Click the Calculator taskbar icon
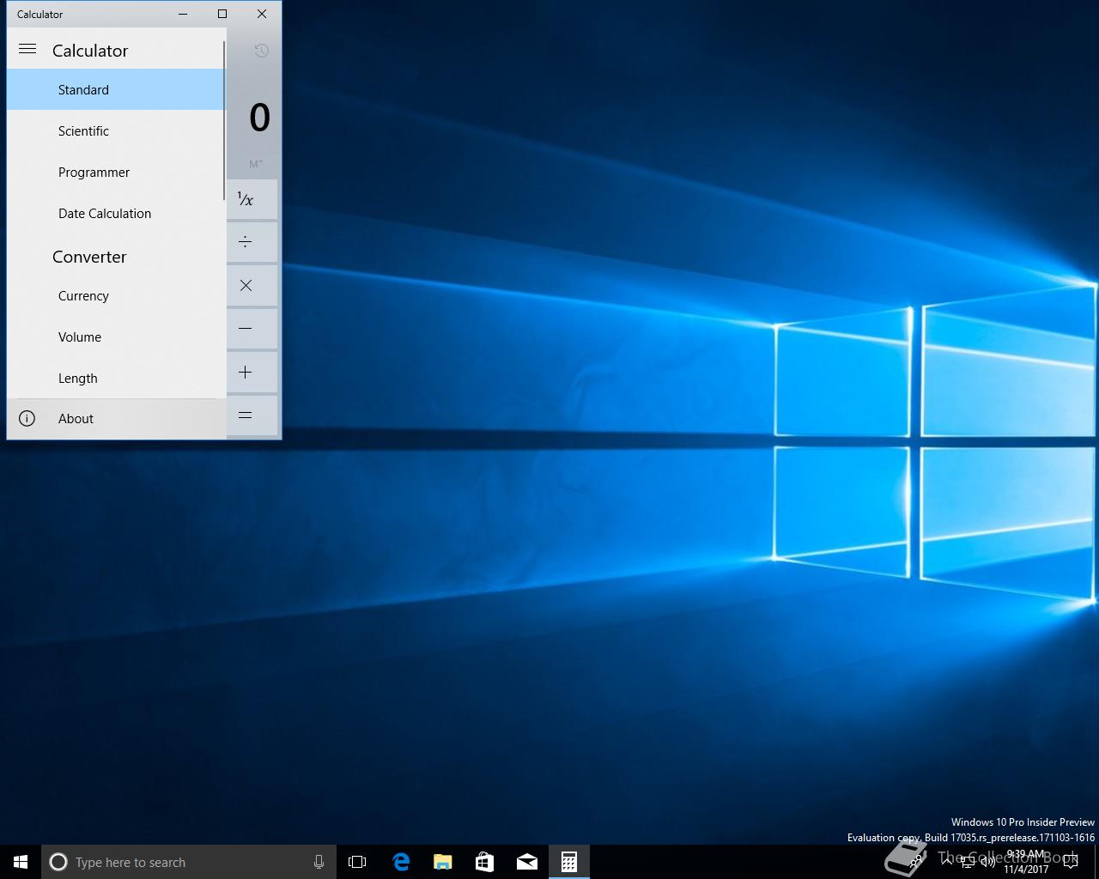This screenshot has height=879, width=1099. [568, 862]
